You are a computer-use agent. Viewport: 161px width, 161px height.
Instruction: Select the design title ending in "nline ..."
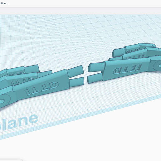tap(4, 3)
